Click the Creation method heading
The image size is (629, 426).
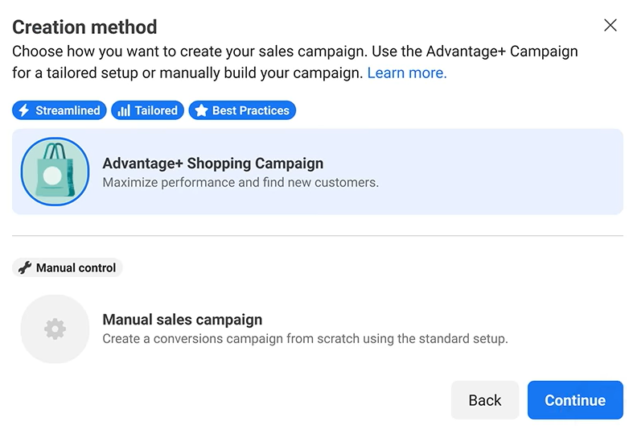pos(84,27)
